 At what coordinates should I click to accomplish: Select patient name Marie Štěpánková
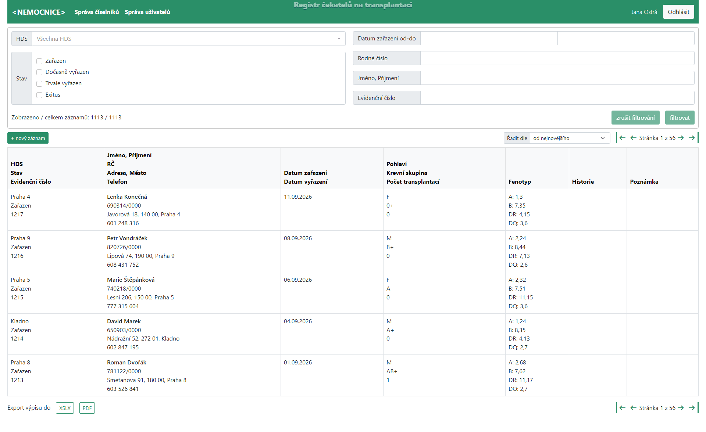pyautogui.click(x=131, y=280)
